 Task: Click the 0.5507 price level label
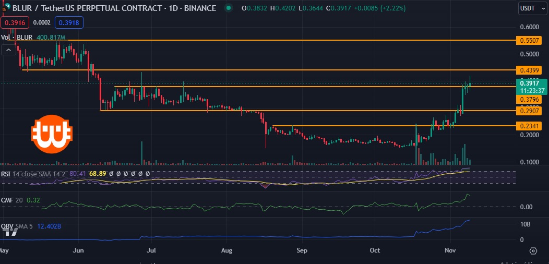tap(529, 40)
